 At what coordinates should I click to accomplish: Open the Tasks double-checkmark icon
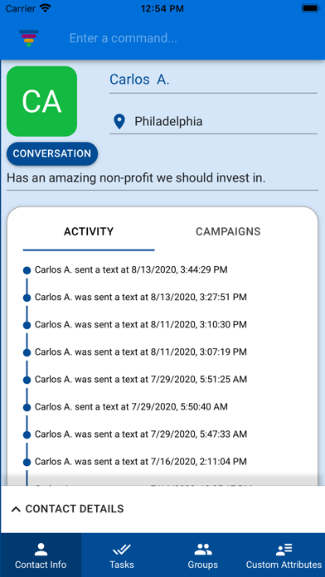[x=122, y=550]
